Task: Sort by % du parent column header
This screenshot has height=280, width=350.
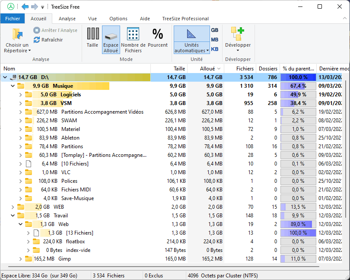Action: point(298,69)
